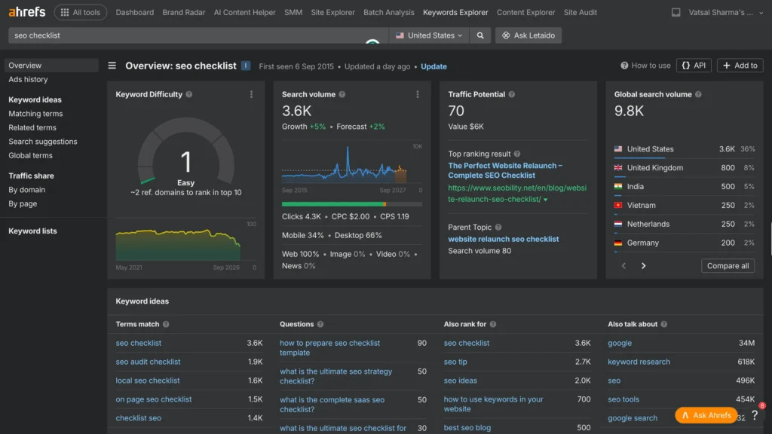Open Brand Radar tab
Viewport: 772px width, 434px height.
[184, 12]
